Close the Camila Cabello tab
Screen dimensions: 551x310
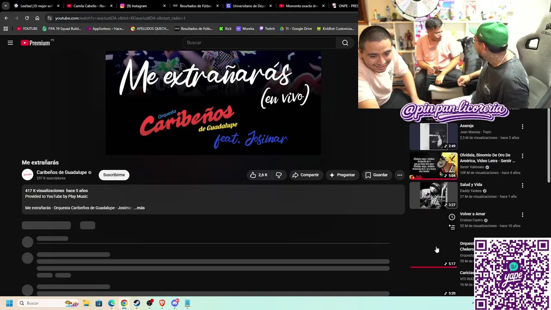(111, 6)
